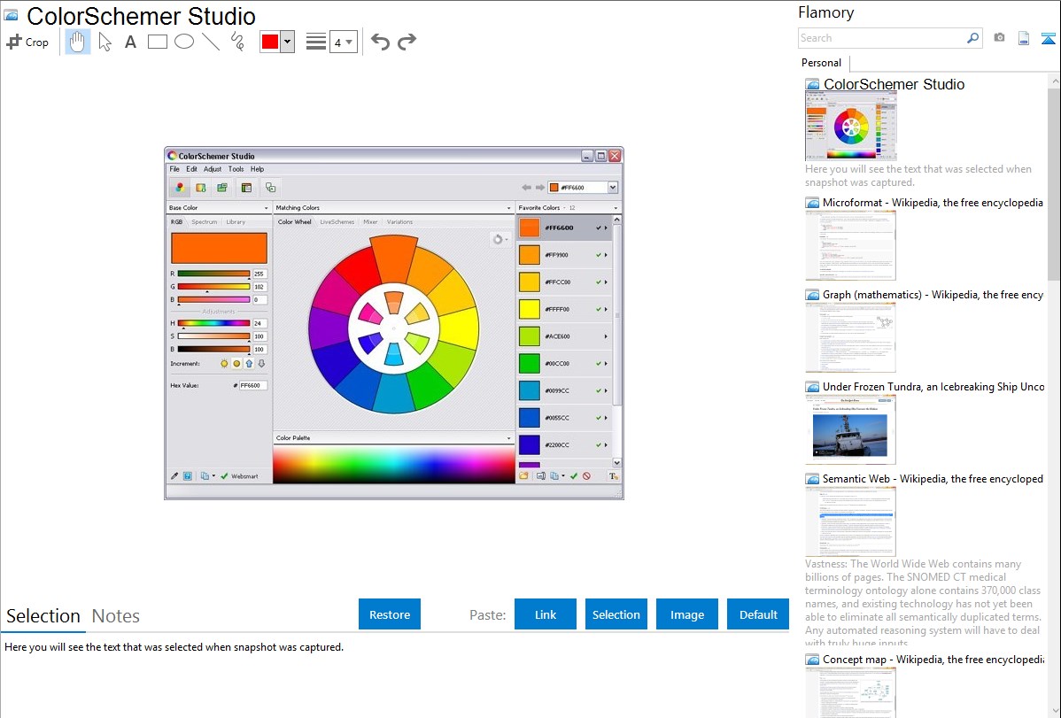
Task: Click the Flamory search field
Action: click(x=882, y=38)
